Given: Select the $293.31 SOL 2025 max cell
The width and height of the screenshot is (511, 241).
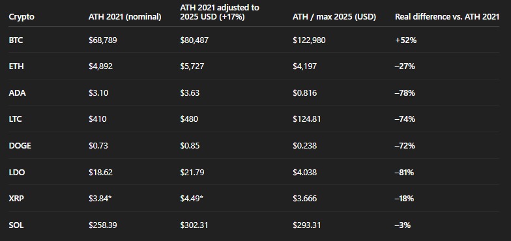Looking at the screenshot, I should 306,225.
